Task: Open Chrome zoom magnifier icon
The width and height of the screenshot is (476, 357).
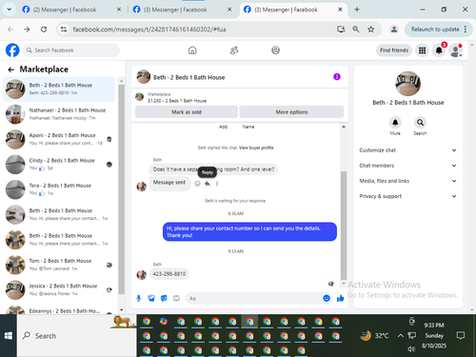Action: 356,30
